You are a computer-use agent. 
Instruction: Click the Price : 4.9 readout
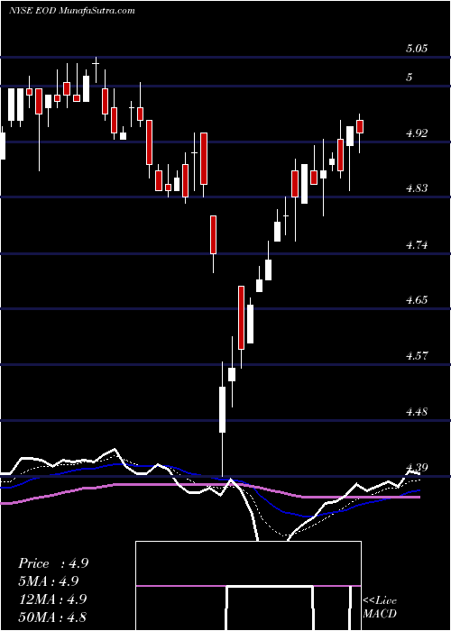click(53, 563)
